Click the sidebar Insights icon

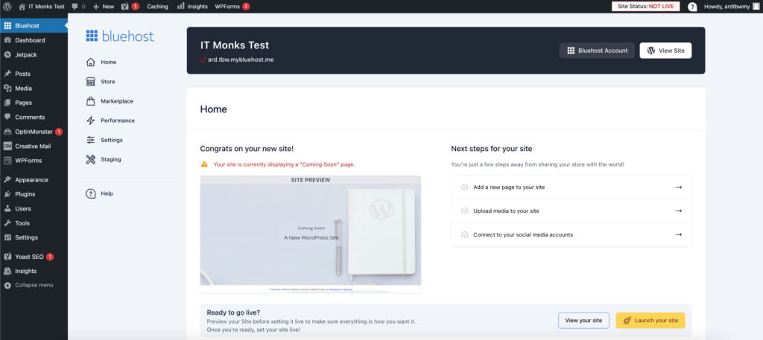[x=7, y=271]
